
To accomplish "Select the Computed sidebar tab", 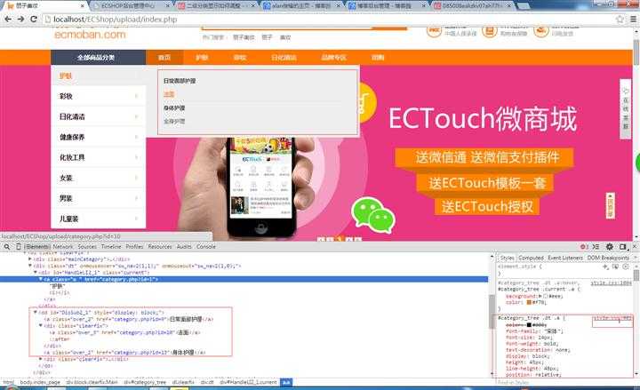I will (531, 258).
